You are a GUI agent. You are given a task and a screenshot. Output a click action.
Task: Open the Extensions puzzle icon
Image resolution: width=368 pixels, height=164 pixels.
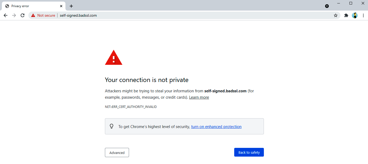coord(346,15)
